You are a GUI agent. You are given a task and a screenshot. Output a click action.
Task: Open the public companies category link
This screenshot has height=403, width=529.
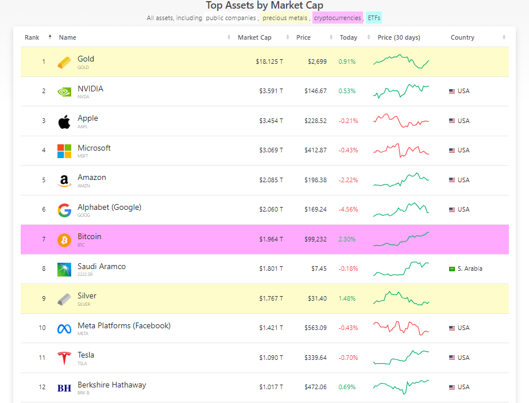[x=231, y=18]
